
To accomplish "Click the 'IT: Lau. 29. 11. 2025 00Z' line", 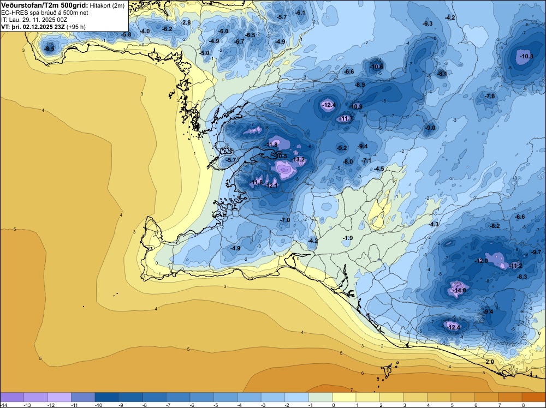I will tap(34, 20).
